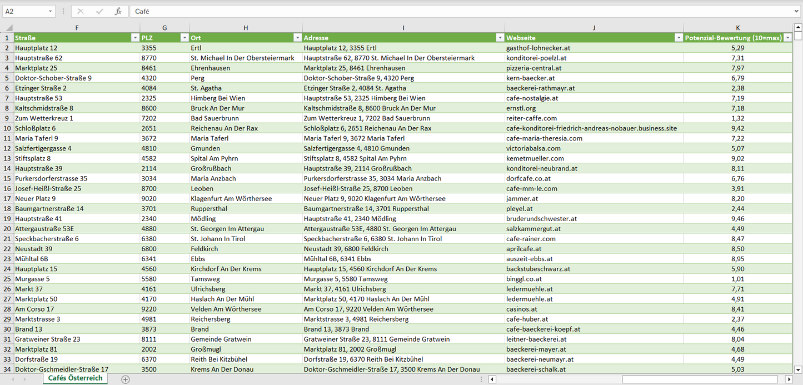Select row 10 by its row number
Screen dimensions: 803x385
tap(8, 128)
